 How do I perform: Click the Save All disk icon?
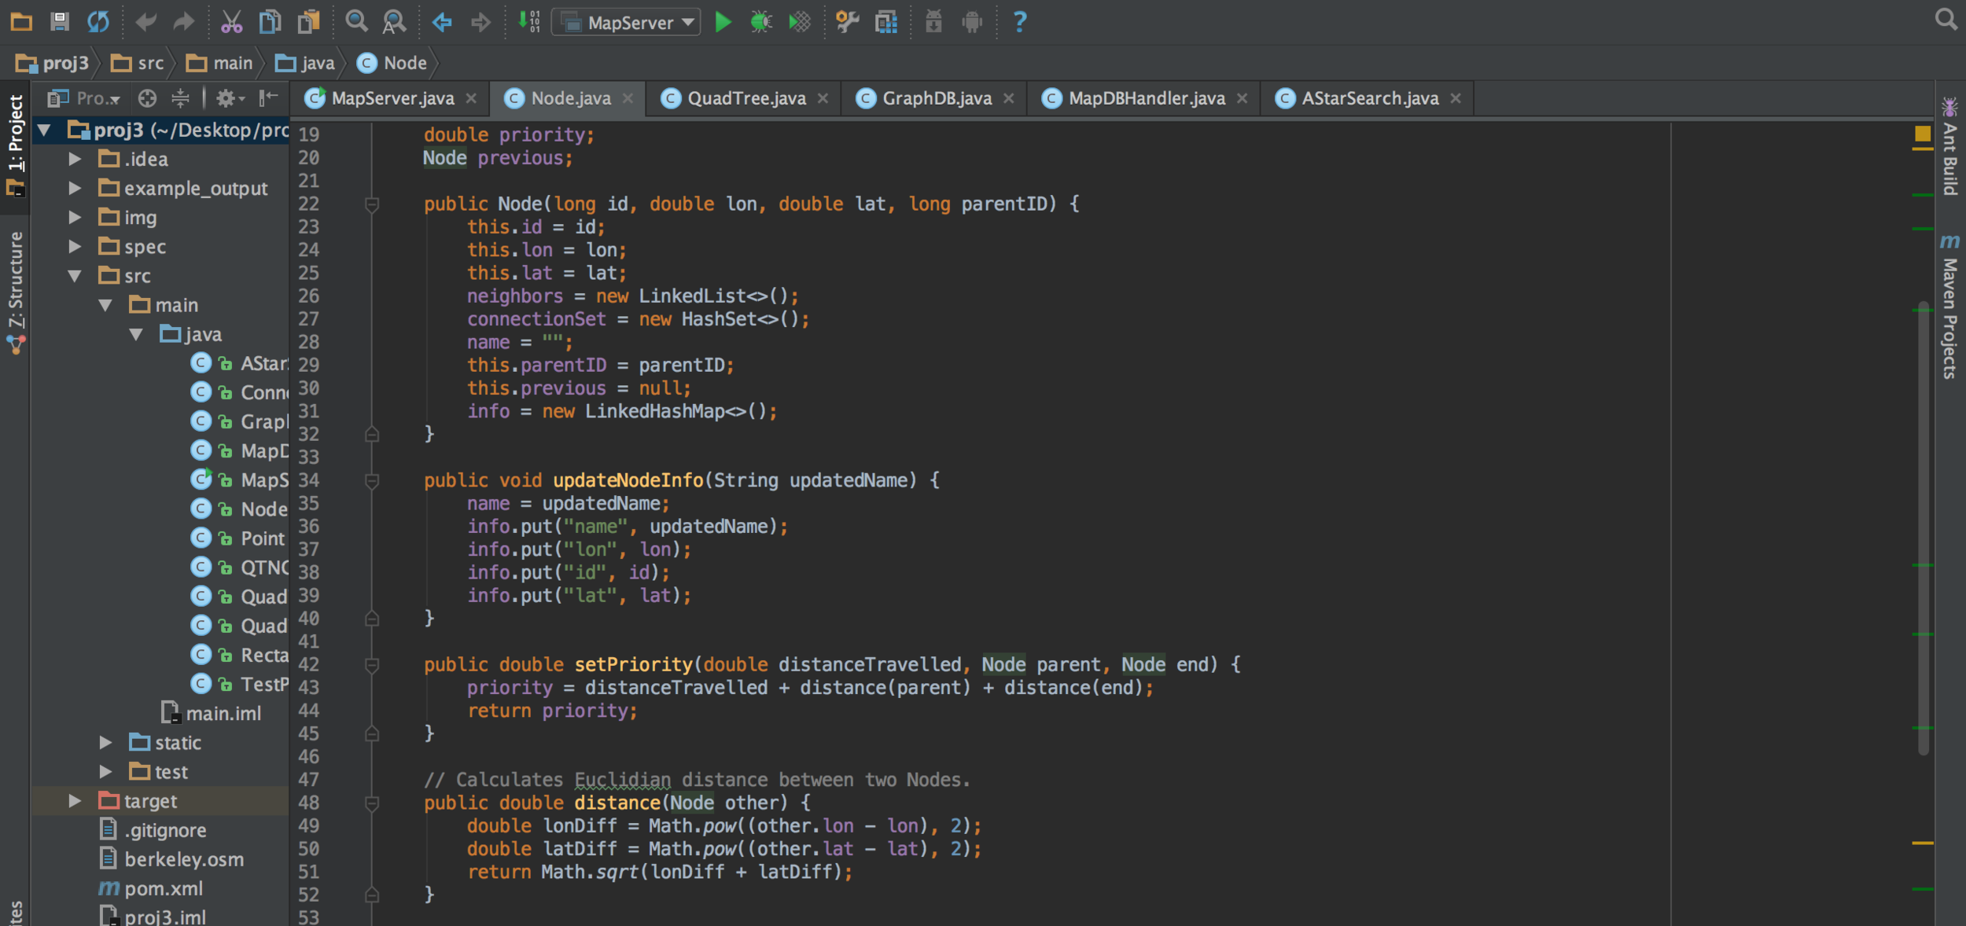click(x=60, y=22)
